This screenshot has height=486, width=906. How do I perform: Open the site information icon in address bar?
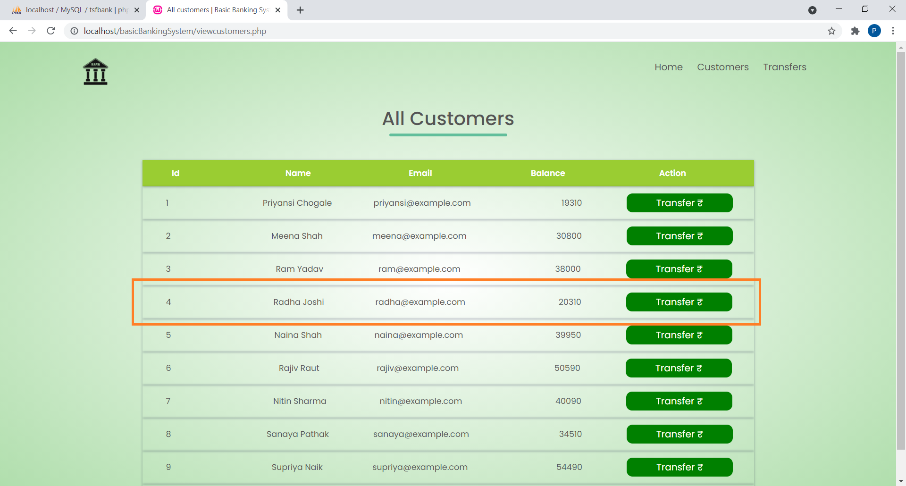(74, 31)
